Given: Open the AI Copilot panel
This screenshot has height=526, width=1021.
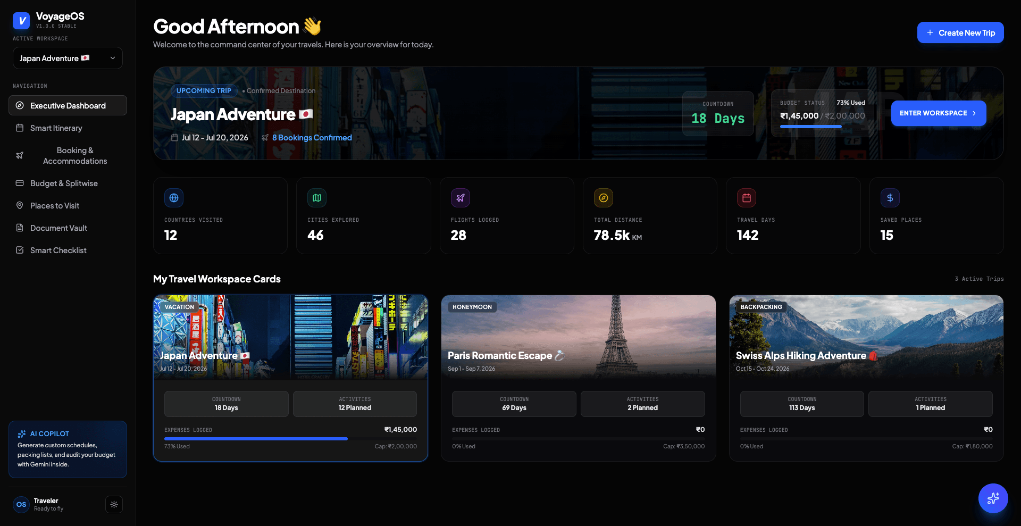Looking at the screenshot, I should tap(68, 449).
